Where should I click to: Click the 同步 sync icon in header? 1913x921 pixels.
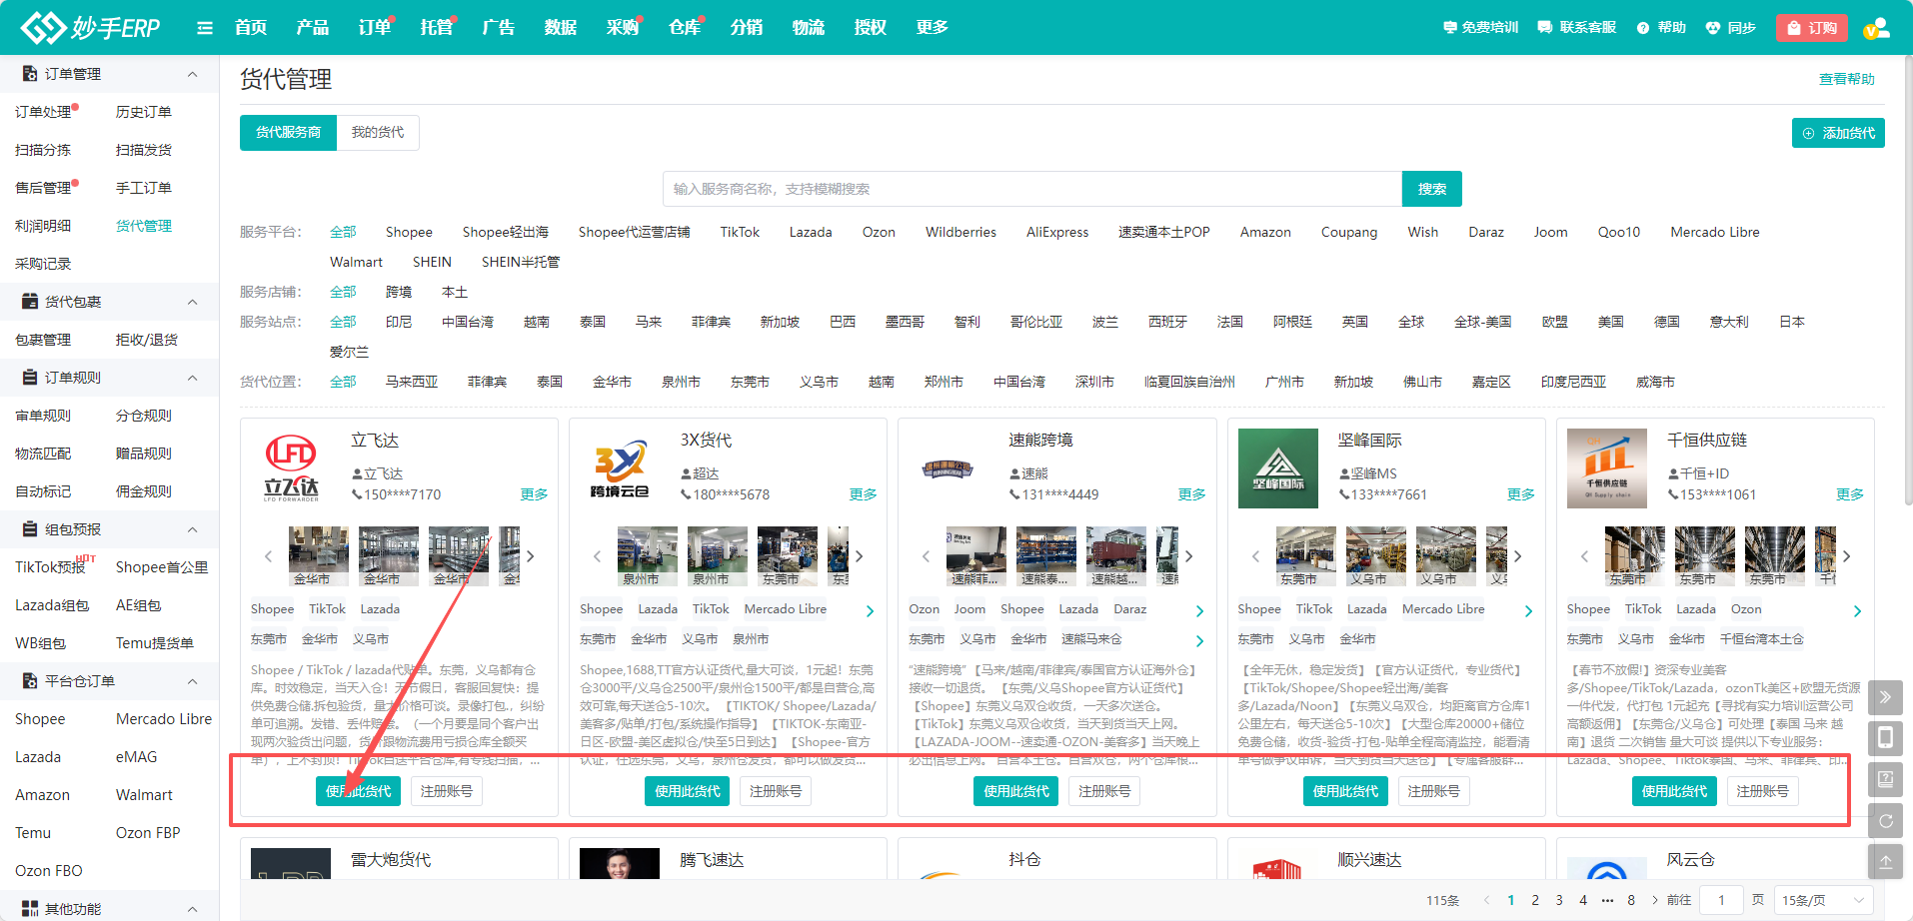1730,28
